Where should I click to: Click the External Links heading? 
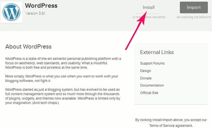click(x=157, y=52)
